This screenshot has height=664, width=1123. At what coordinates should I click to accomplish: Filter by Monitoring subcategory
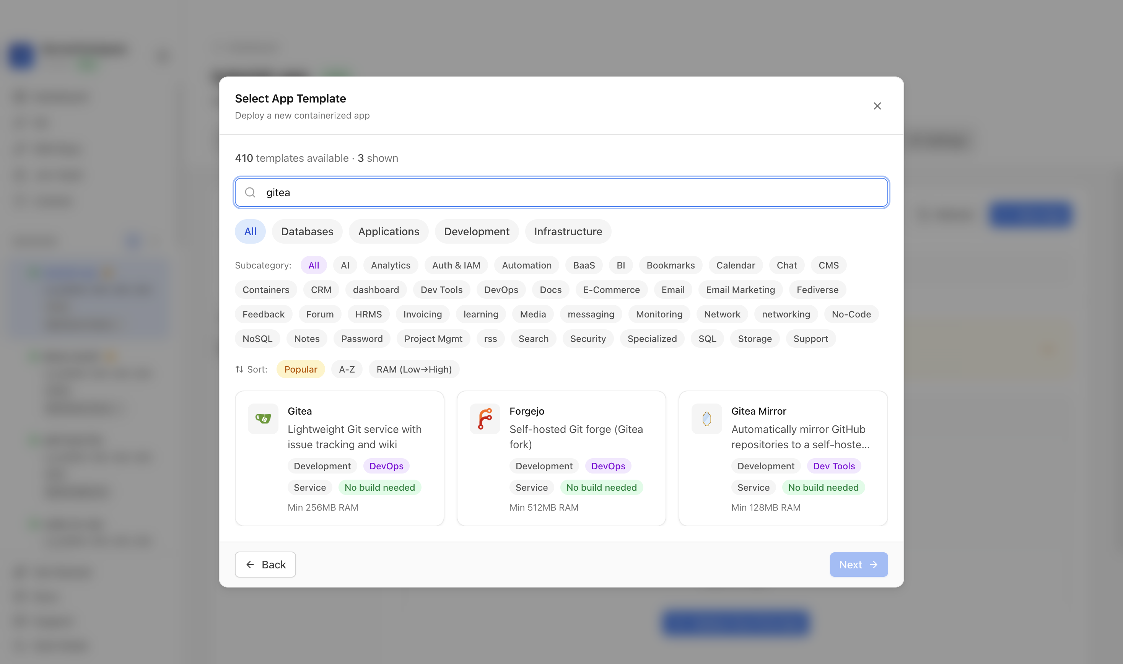point(659,314)
